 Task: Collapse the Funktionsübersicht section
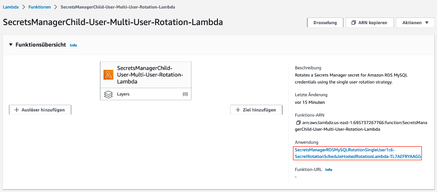click(x=11, y=45)
